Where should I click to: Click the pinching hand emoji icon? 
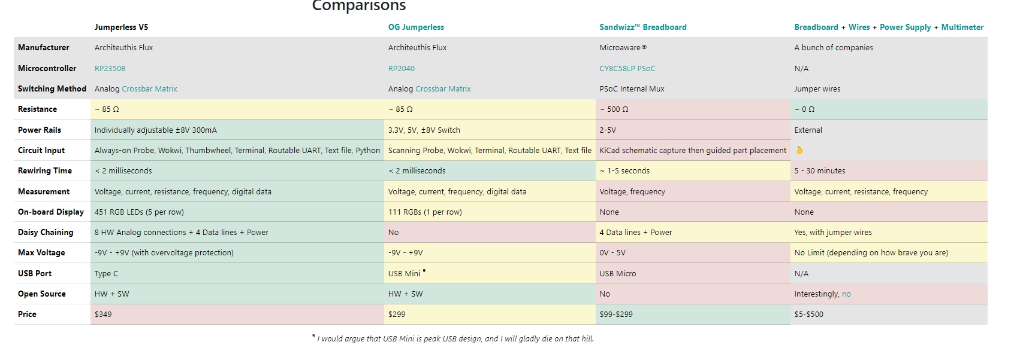tap(799, 151)
